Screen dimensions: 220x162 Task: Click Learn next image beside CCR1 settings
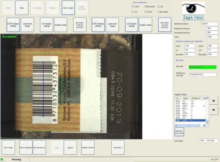click(27, 25)
